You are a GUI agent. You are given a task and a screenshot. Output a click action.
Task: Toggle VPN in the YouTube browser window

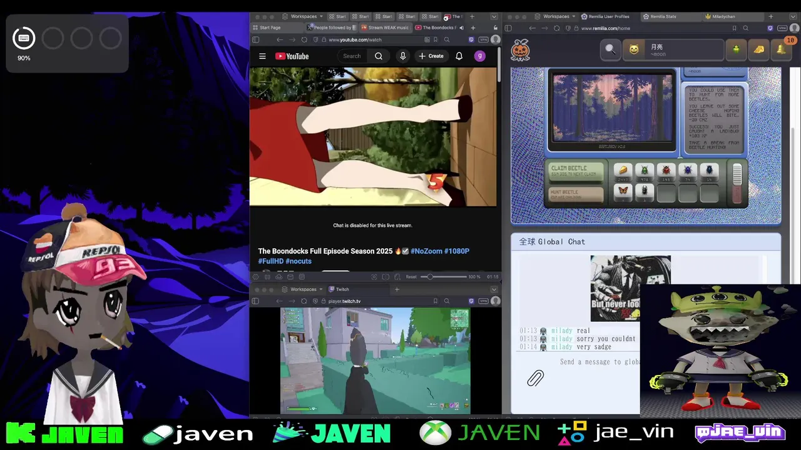pyautogui.click(x=483, y=39)
